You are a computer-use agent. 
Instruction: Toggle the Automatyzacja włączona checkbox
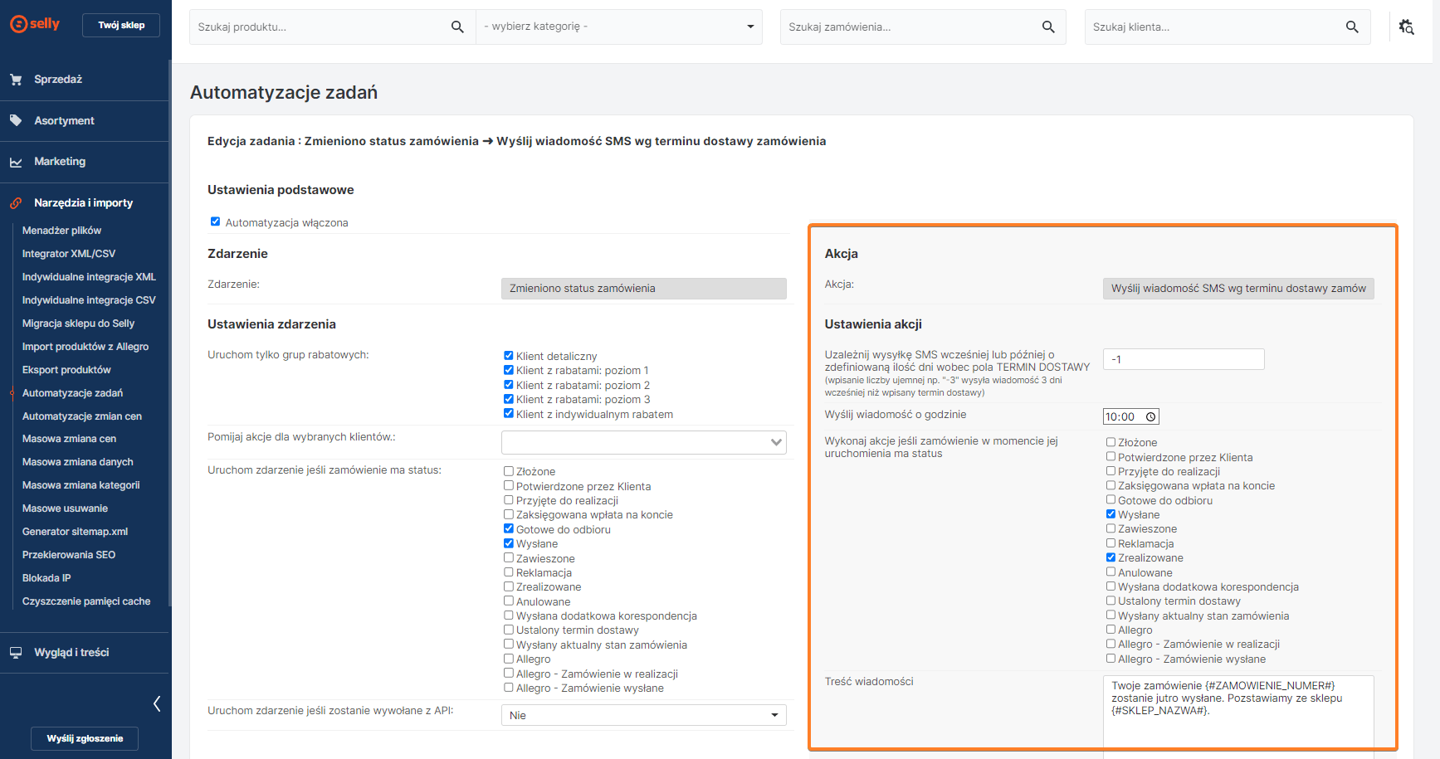click(x=215, y=222)
